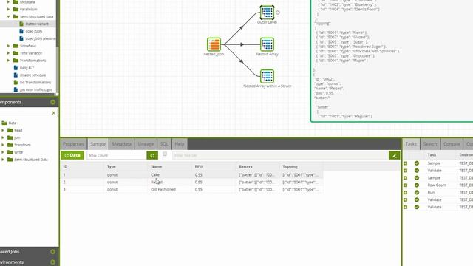
Task: Click green circle icon on Shared Jobs header
Action: click(52, 251)
